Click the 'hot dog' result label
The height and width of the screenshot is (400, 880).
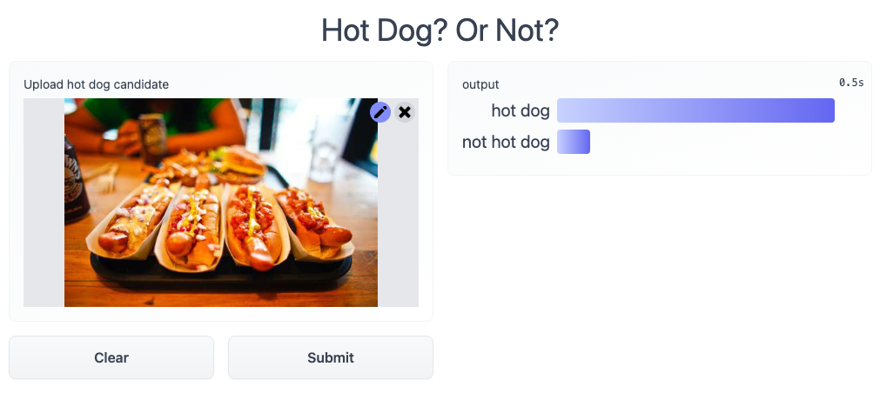(521, 110)
